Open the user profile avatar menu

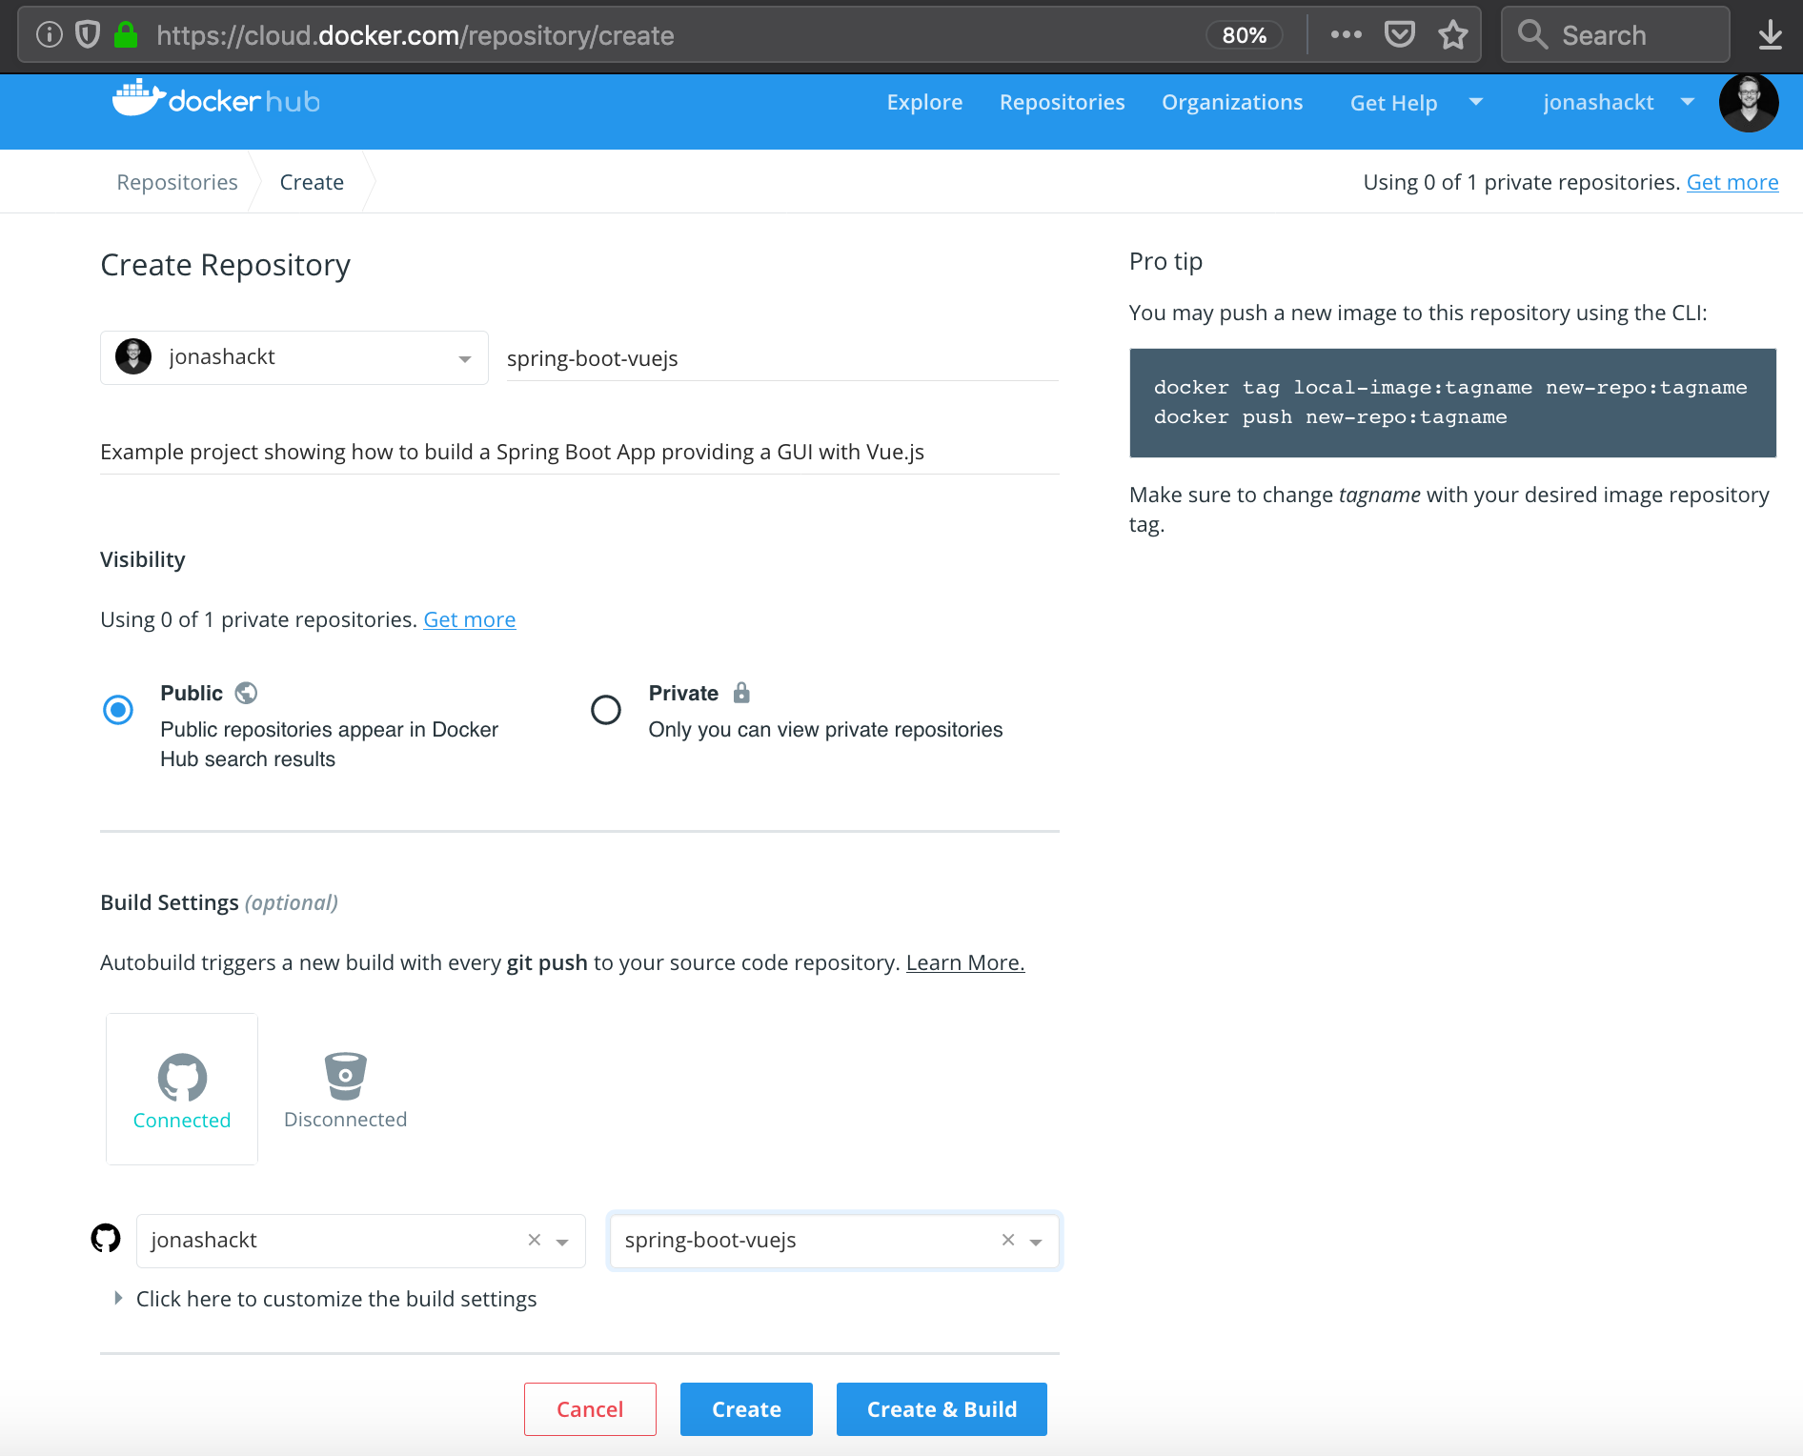1749,102
